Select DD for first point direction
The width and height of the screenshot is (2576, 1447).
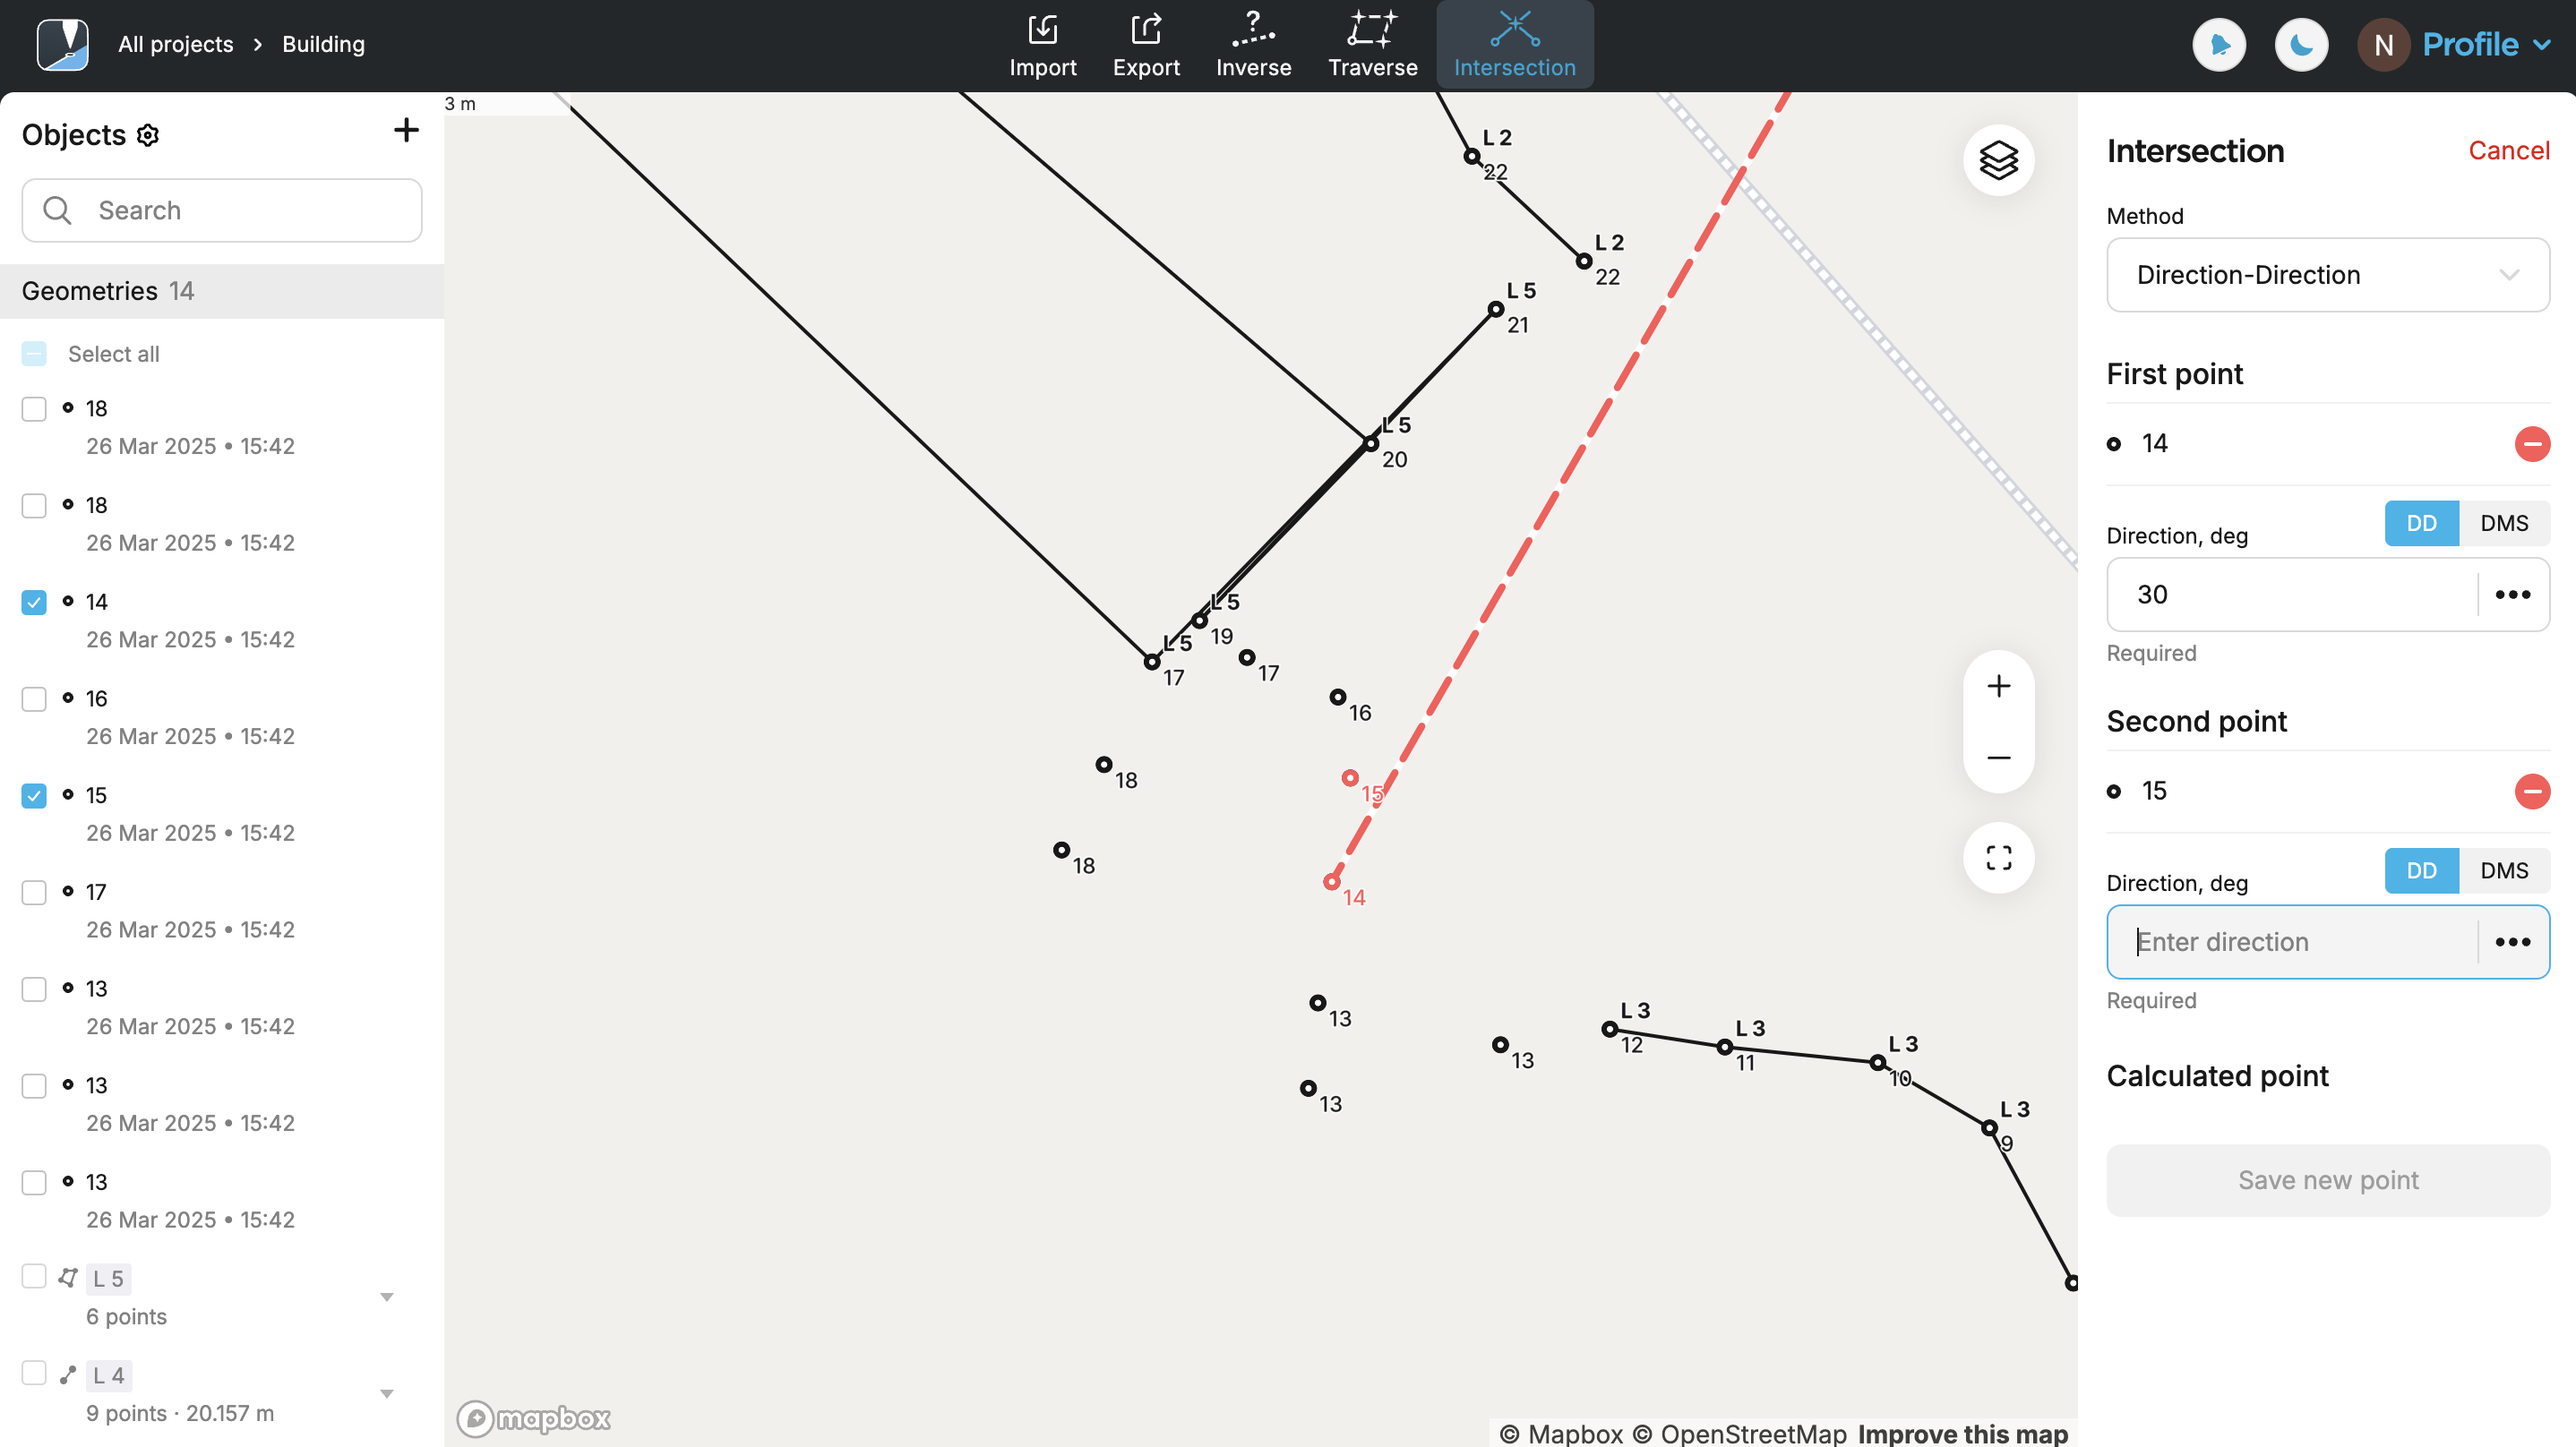coord(2421,523)
